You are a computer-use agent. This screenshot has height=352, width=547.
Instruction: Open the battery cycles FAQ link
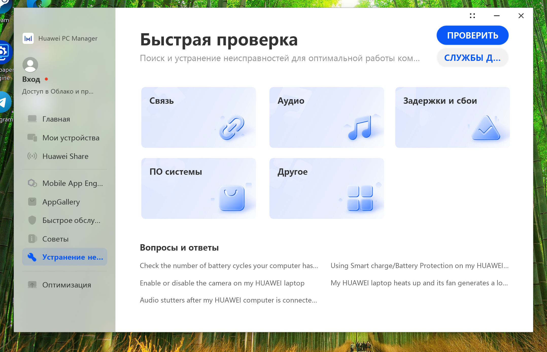point(229,266)
